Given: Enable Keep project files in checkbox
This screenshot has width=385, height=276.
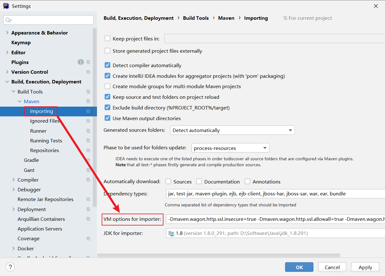Looking at the screenshot, I should point(108,39).
